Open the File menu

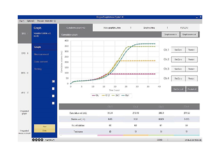(x=22, y=21)
